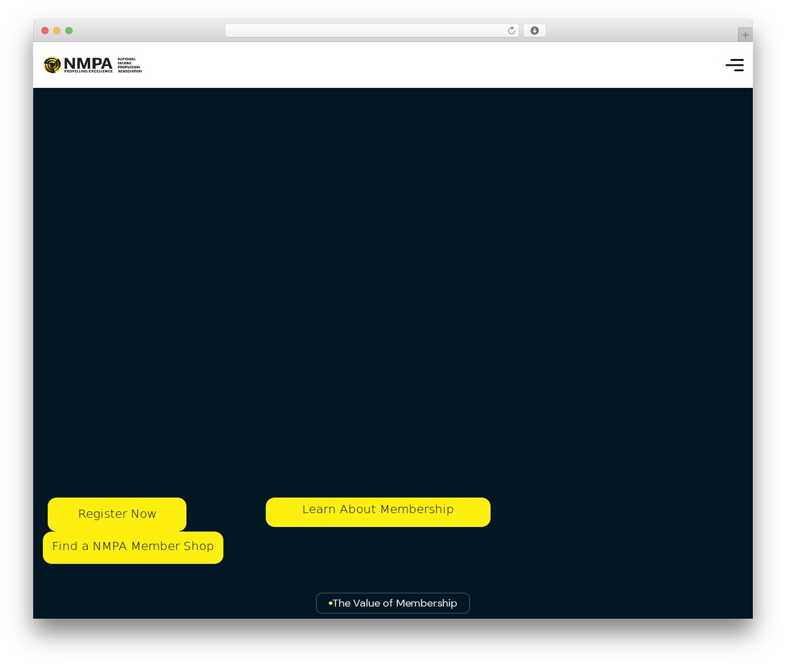Click the Register Now button
Screen dimensions: 786x666
tap(117, 514)
